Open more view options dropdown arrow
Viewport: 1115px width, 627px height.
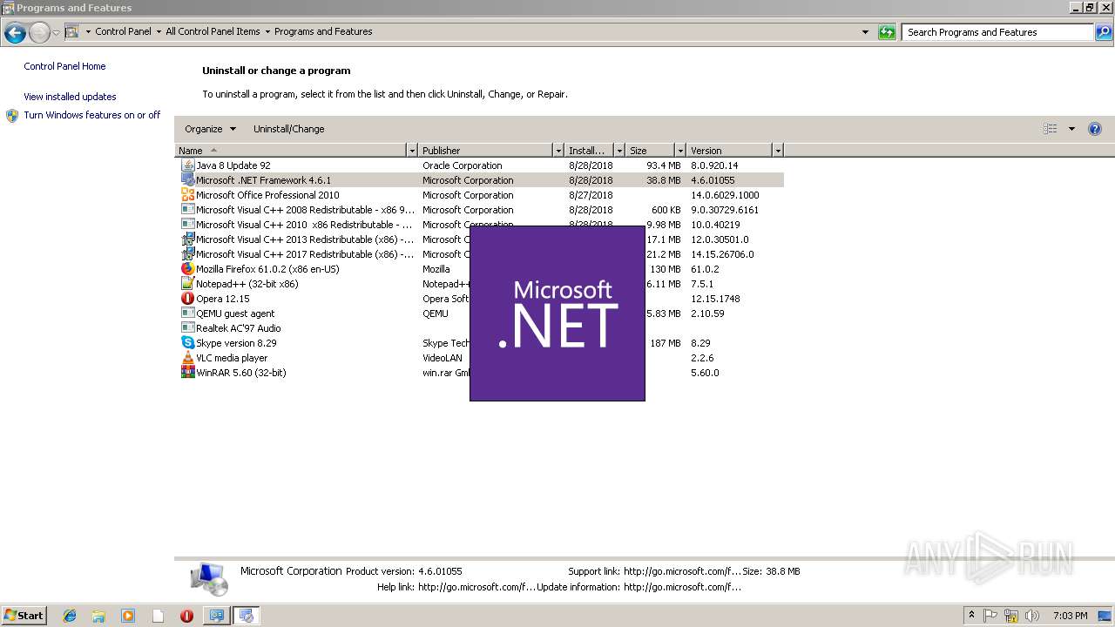coord(1071,129)
